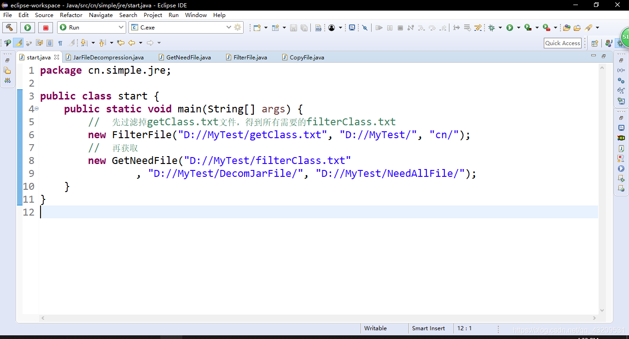Open the Breakpoints view in right sidebar

621,81
